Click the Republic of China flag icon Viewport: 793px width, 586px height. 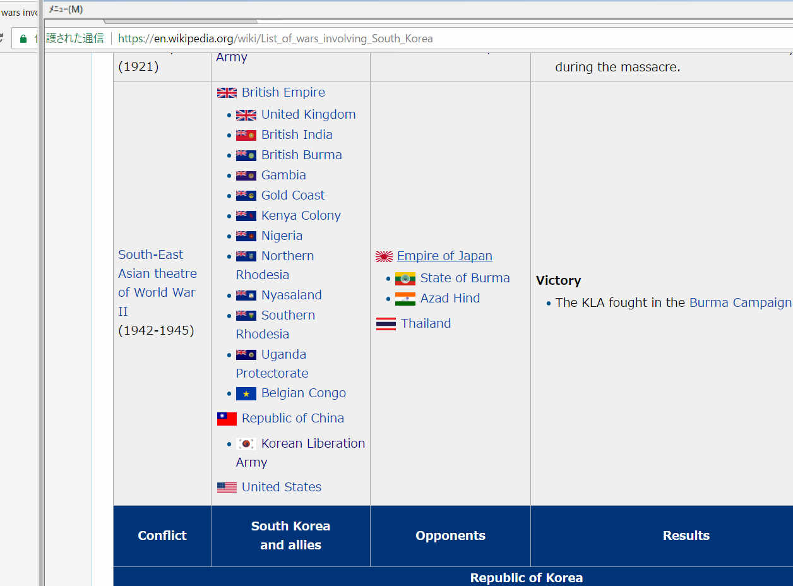click(227, 419)
